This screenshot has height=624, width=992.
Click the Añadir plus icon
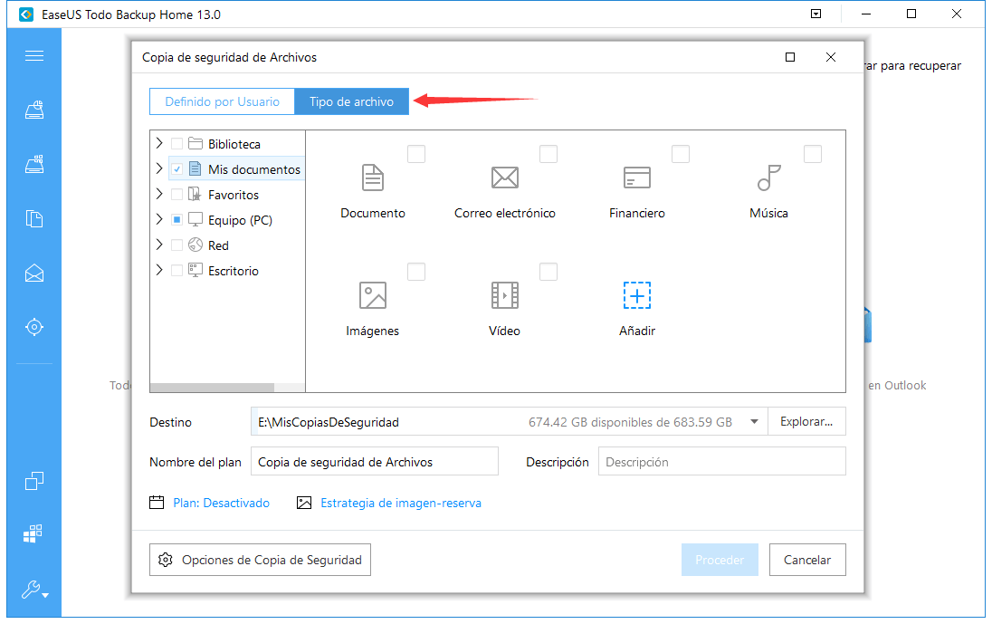[x=637, y=295]
